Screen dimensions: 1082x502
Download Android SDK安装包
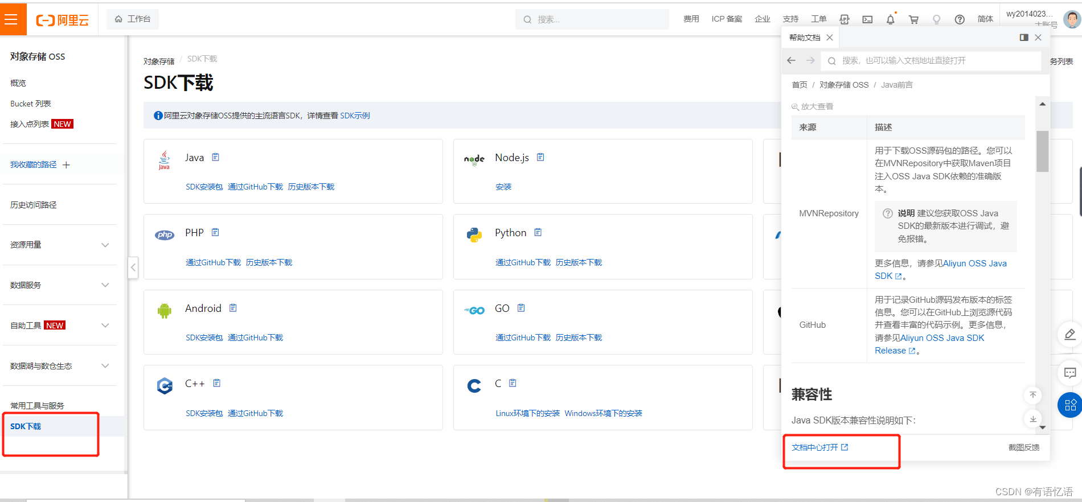point(204,338)
